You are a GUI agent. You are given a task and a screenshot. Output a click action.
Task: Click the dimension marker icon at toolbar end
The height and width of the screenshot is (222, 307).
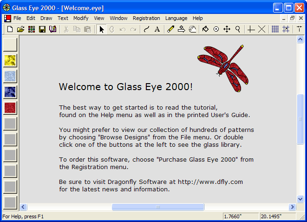click(x=299, y=29)
